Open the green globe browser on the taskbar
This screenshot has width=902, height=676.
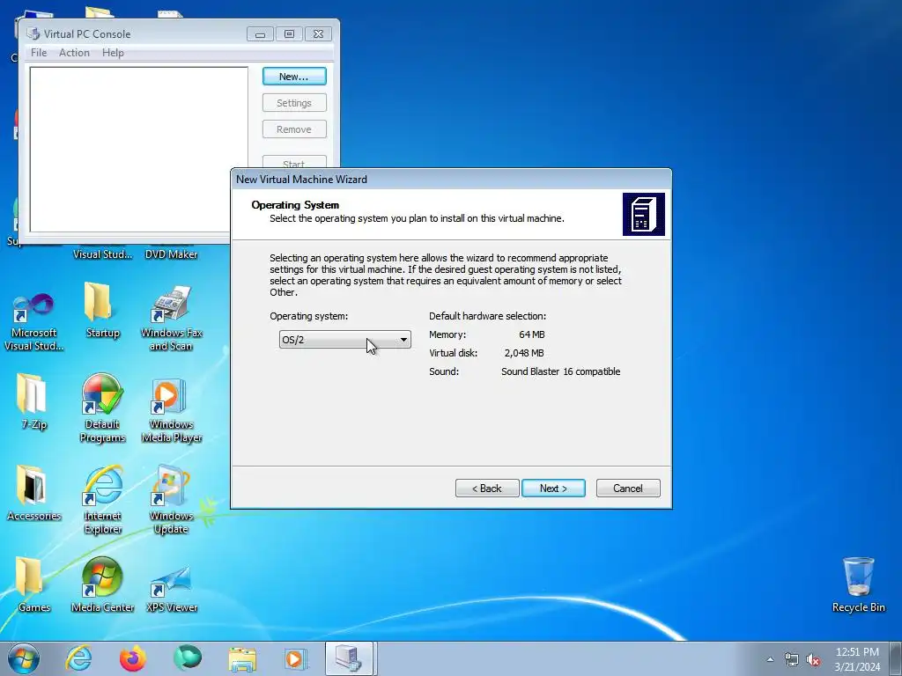[x=188, y=658]
